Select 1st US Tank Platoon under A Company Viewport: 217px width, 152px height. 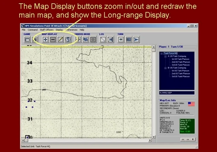(x=181, y=59)
